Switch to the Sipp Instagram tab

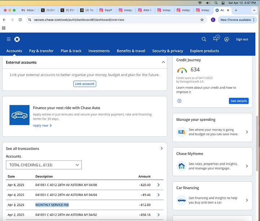pyautogui.click(x=106, y=10)
